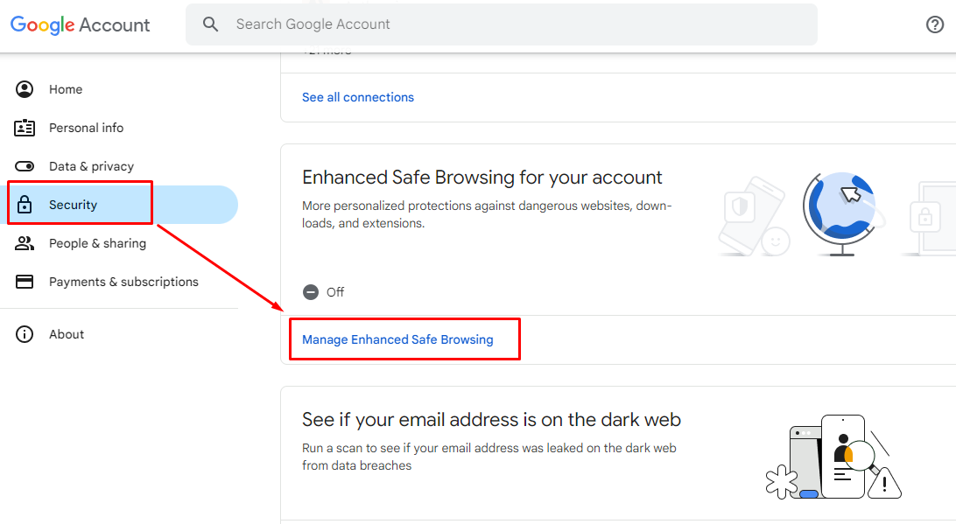Open the Home menu item

tap(65, 88)
